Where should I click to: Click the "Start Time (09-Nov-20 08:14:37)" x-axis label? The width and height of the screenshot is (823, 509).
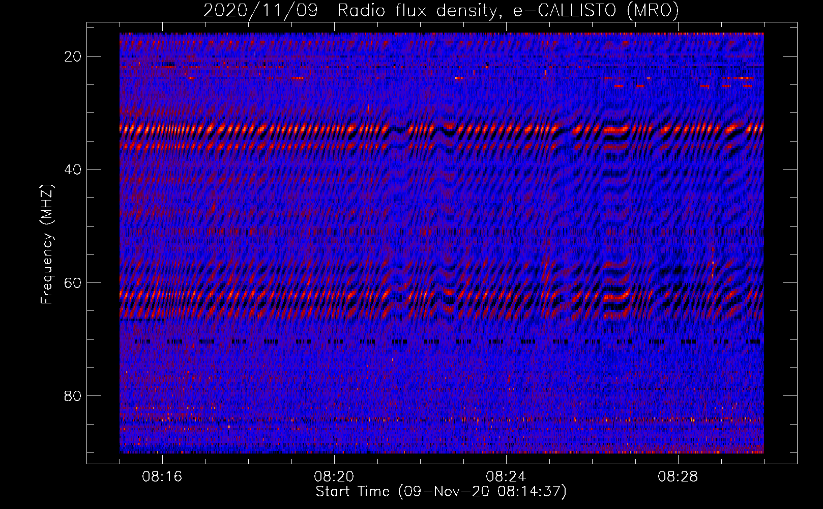click(441, 492)
